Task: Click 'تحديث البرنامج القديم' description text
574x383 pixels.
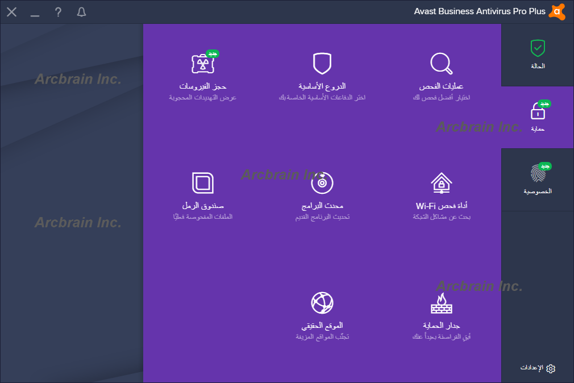Action: [322, 217]
